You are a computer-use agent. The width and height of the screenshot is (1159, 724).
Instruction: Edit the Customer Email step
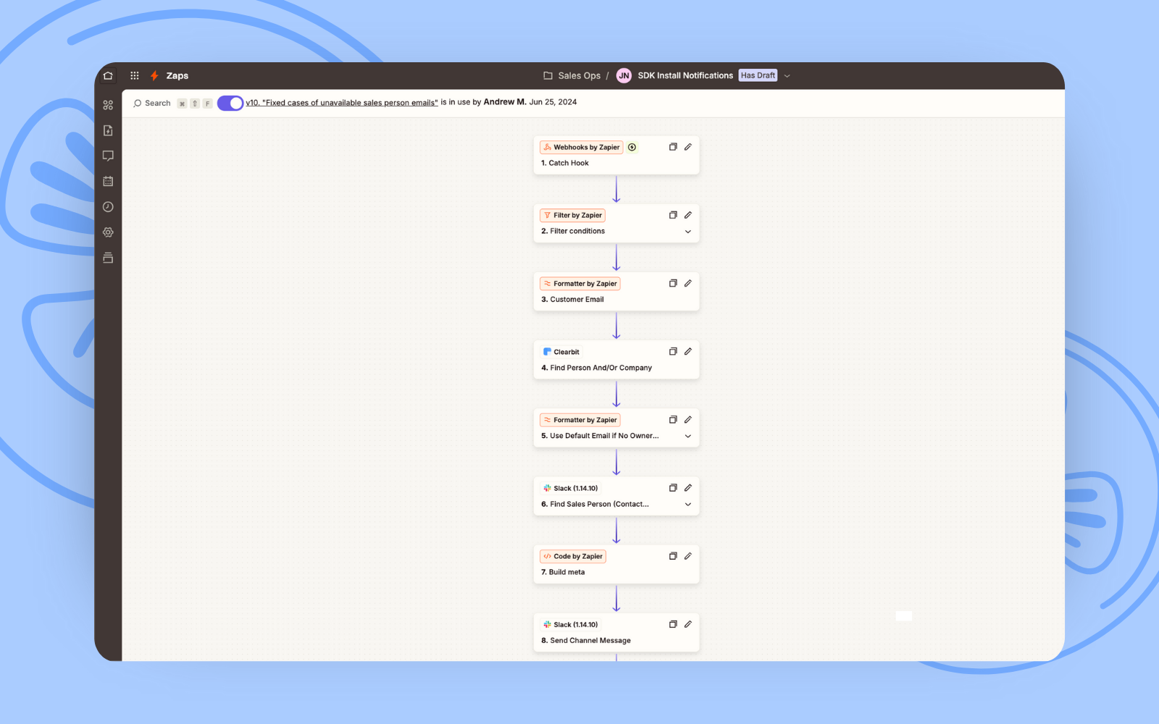688,283
